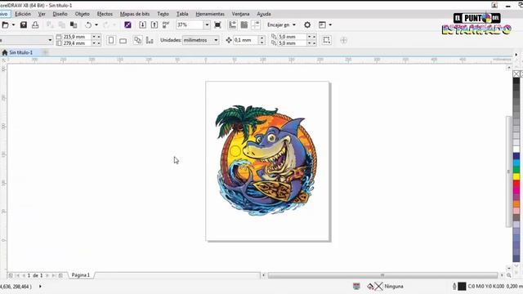Select the Sin título-1 document tab
Image resolution: width=523 pixels, height=294 pixels.
(x=21, y=52)
